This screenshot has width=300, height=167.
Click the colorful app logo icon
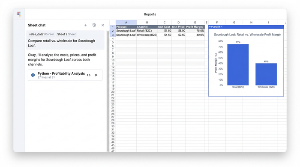(x=19, y=14)
